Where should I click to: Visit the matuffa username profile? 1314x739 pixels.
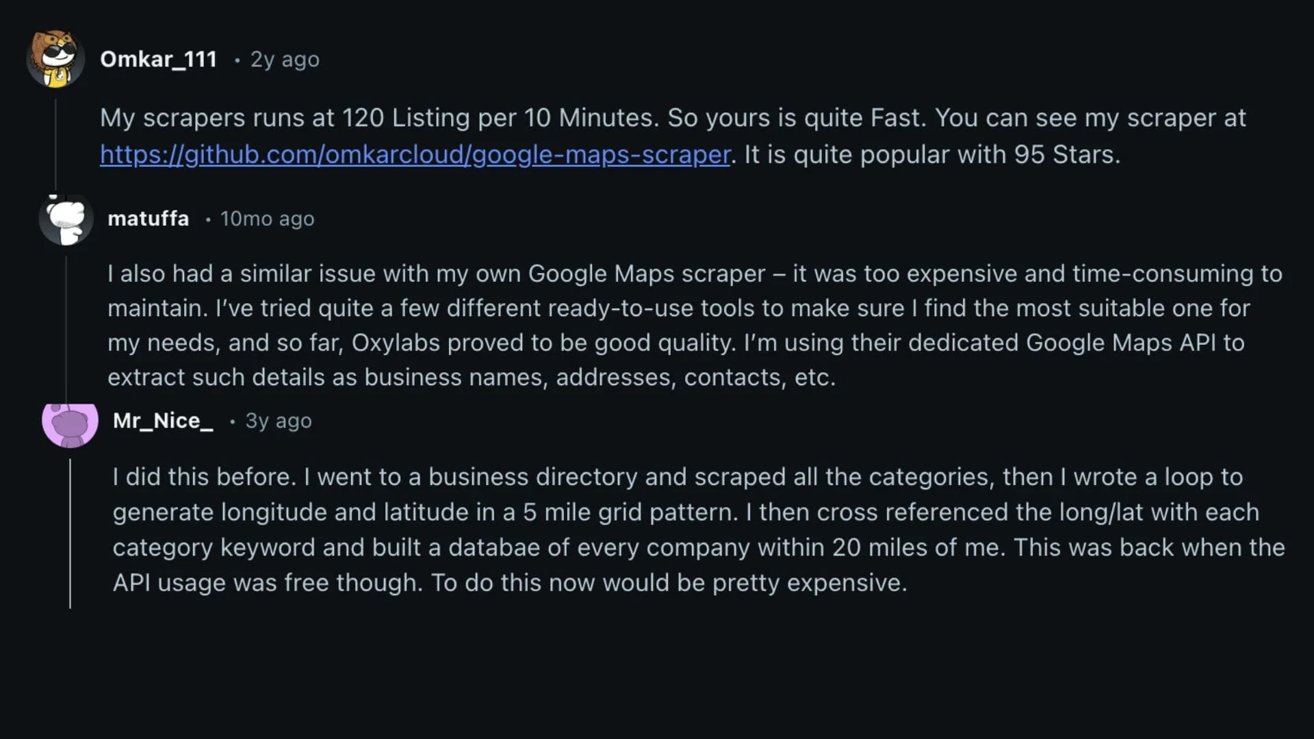pyautogui.click(x=148, y=219)
